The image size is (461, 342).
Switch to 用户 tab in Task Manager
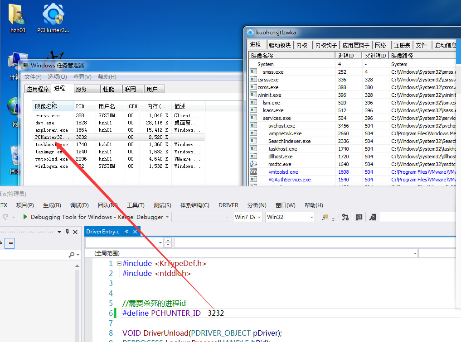155,89
